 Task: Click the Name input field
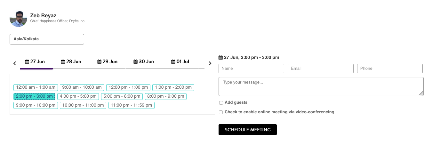tap(251, 69)
